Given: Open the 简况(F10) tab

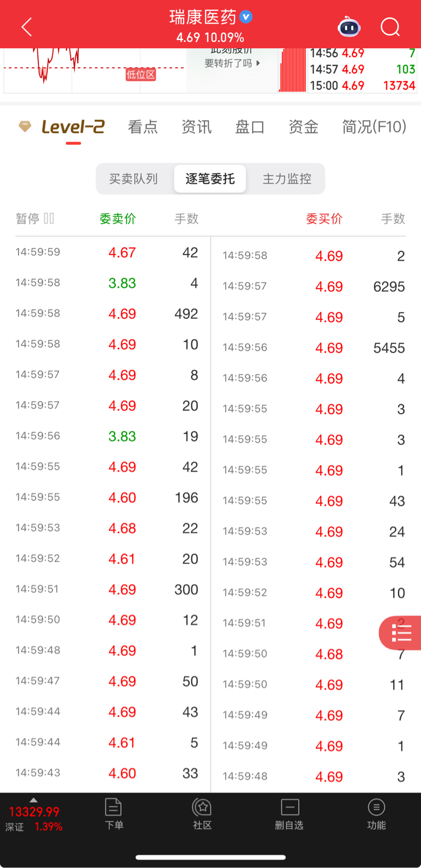Looking at the screenshot, I should [x=374, y=127].
